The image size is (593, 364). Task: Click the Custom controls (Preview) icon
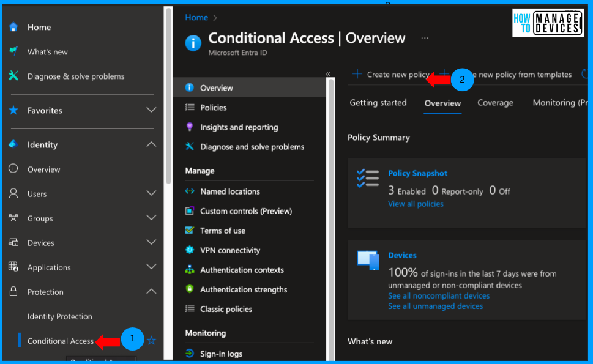(190, 211)
